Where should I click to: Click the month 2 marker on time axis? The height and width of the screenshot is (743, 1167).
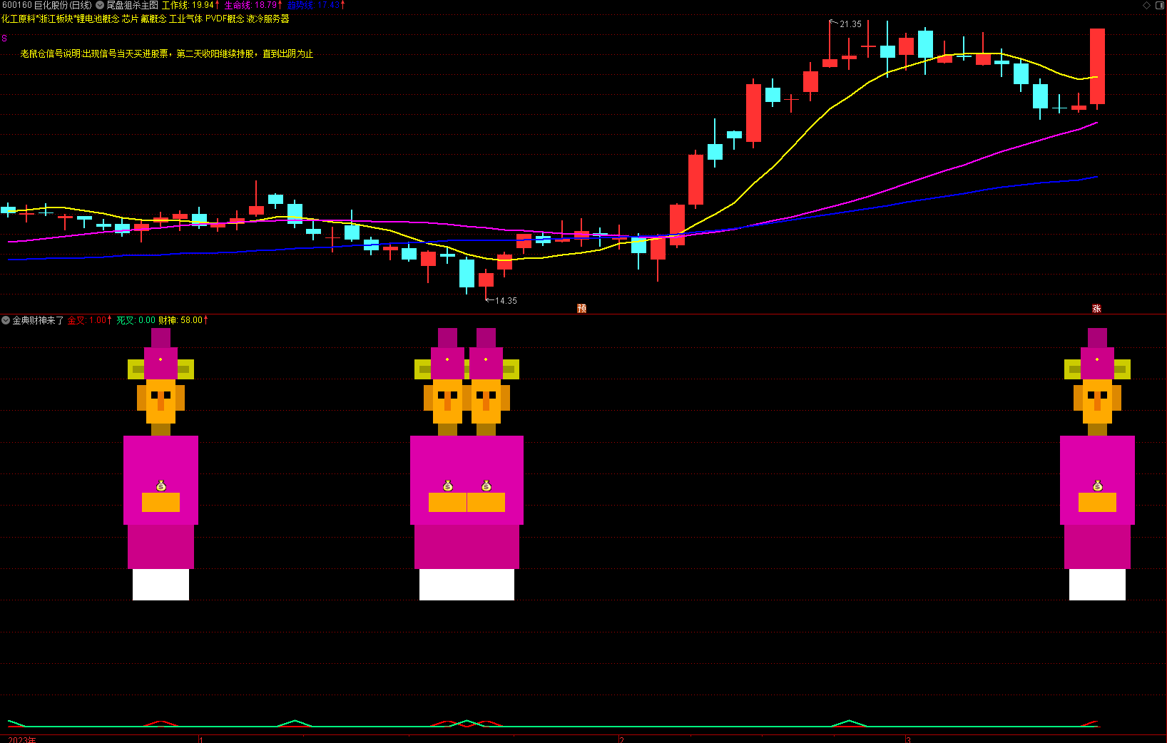pyautogui.click(x=622, y=739)
